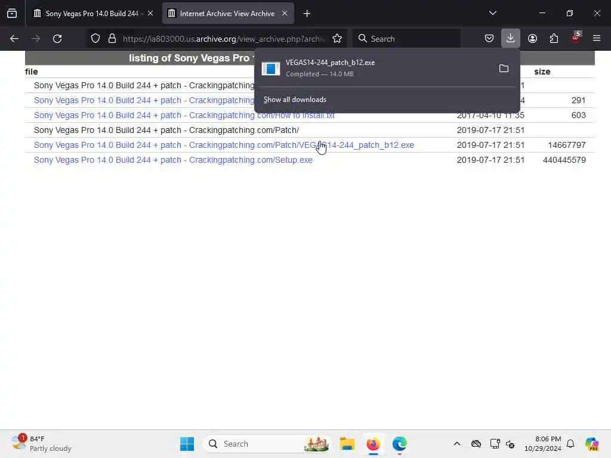Click the browser Search field
Screen dimensions: 611x458
(407, 39)
